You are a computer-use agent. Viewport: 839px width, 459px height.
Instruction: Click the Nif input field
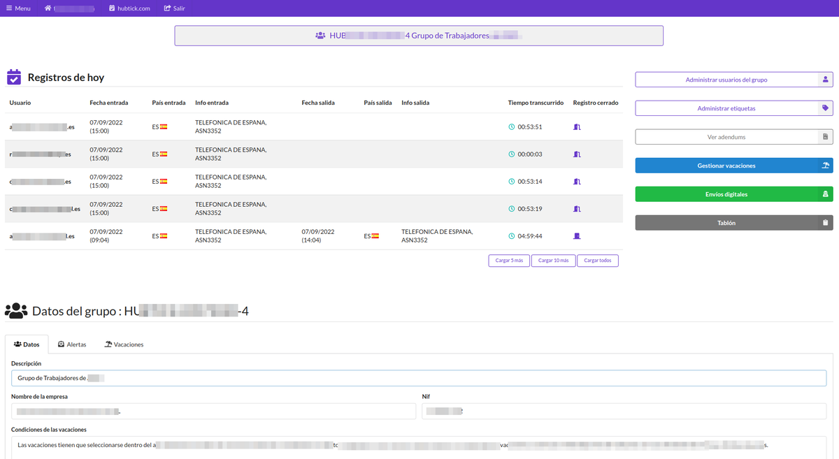pos(624,411)
